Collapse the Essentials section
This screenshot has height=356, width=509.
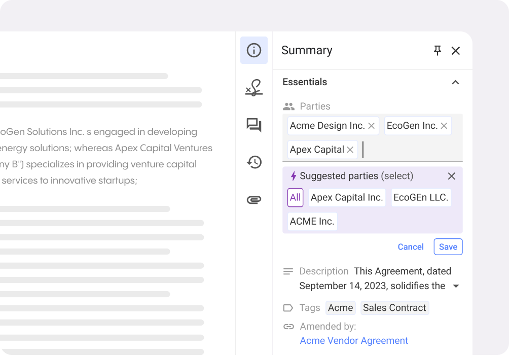click(x=455, y=82)
